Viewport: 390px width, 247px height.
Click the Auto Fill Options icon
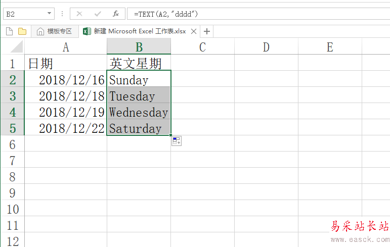[x=176, y=141]
